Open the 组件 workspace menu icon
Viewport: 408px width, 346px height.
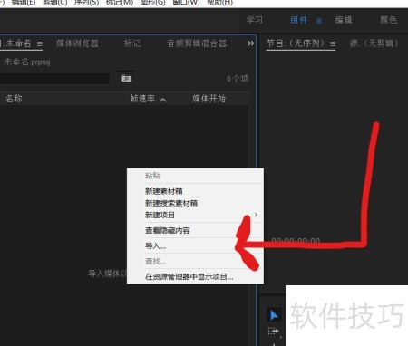(x=319, y=21)
